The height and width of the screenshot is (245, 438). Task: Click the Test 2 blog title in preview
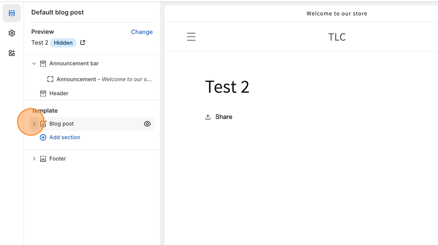227,87
